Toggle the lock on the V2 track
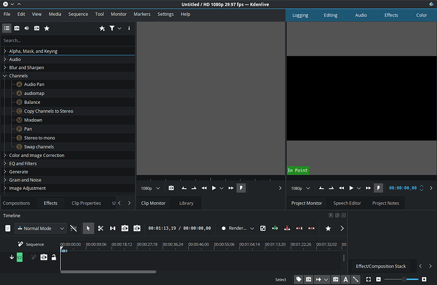437x285 pixels. coord(54,257)
